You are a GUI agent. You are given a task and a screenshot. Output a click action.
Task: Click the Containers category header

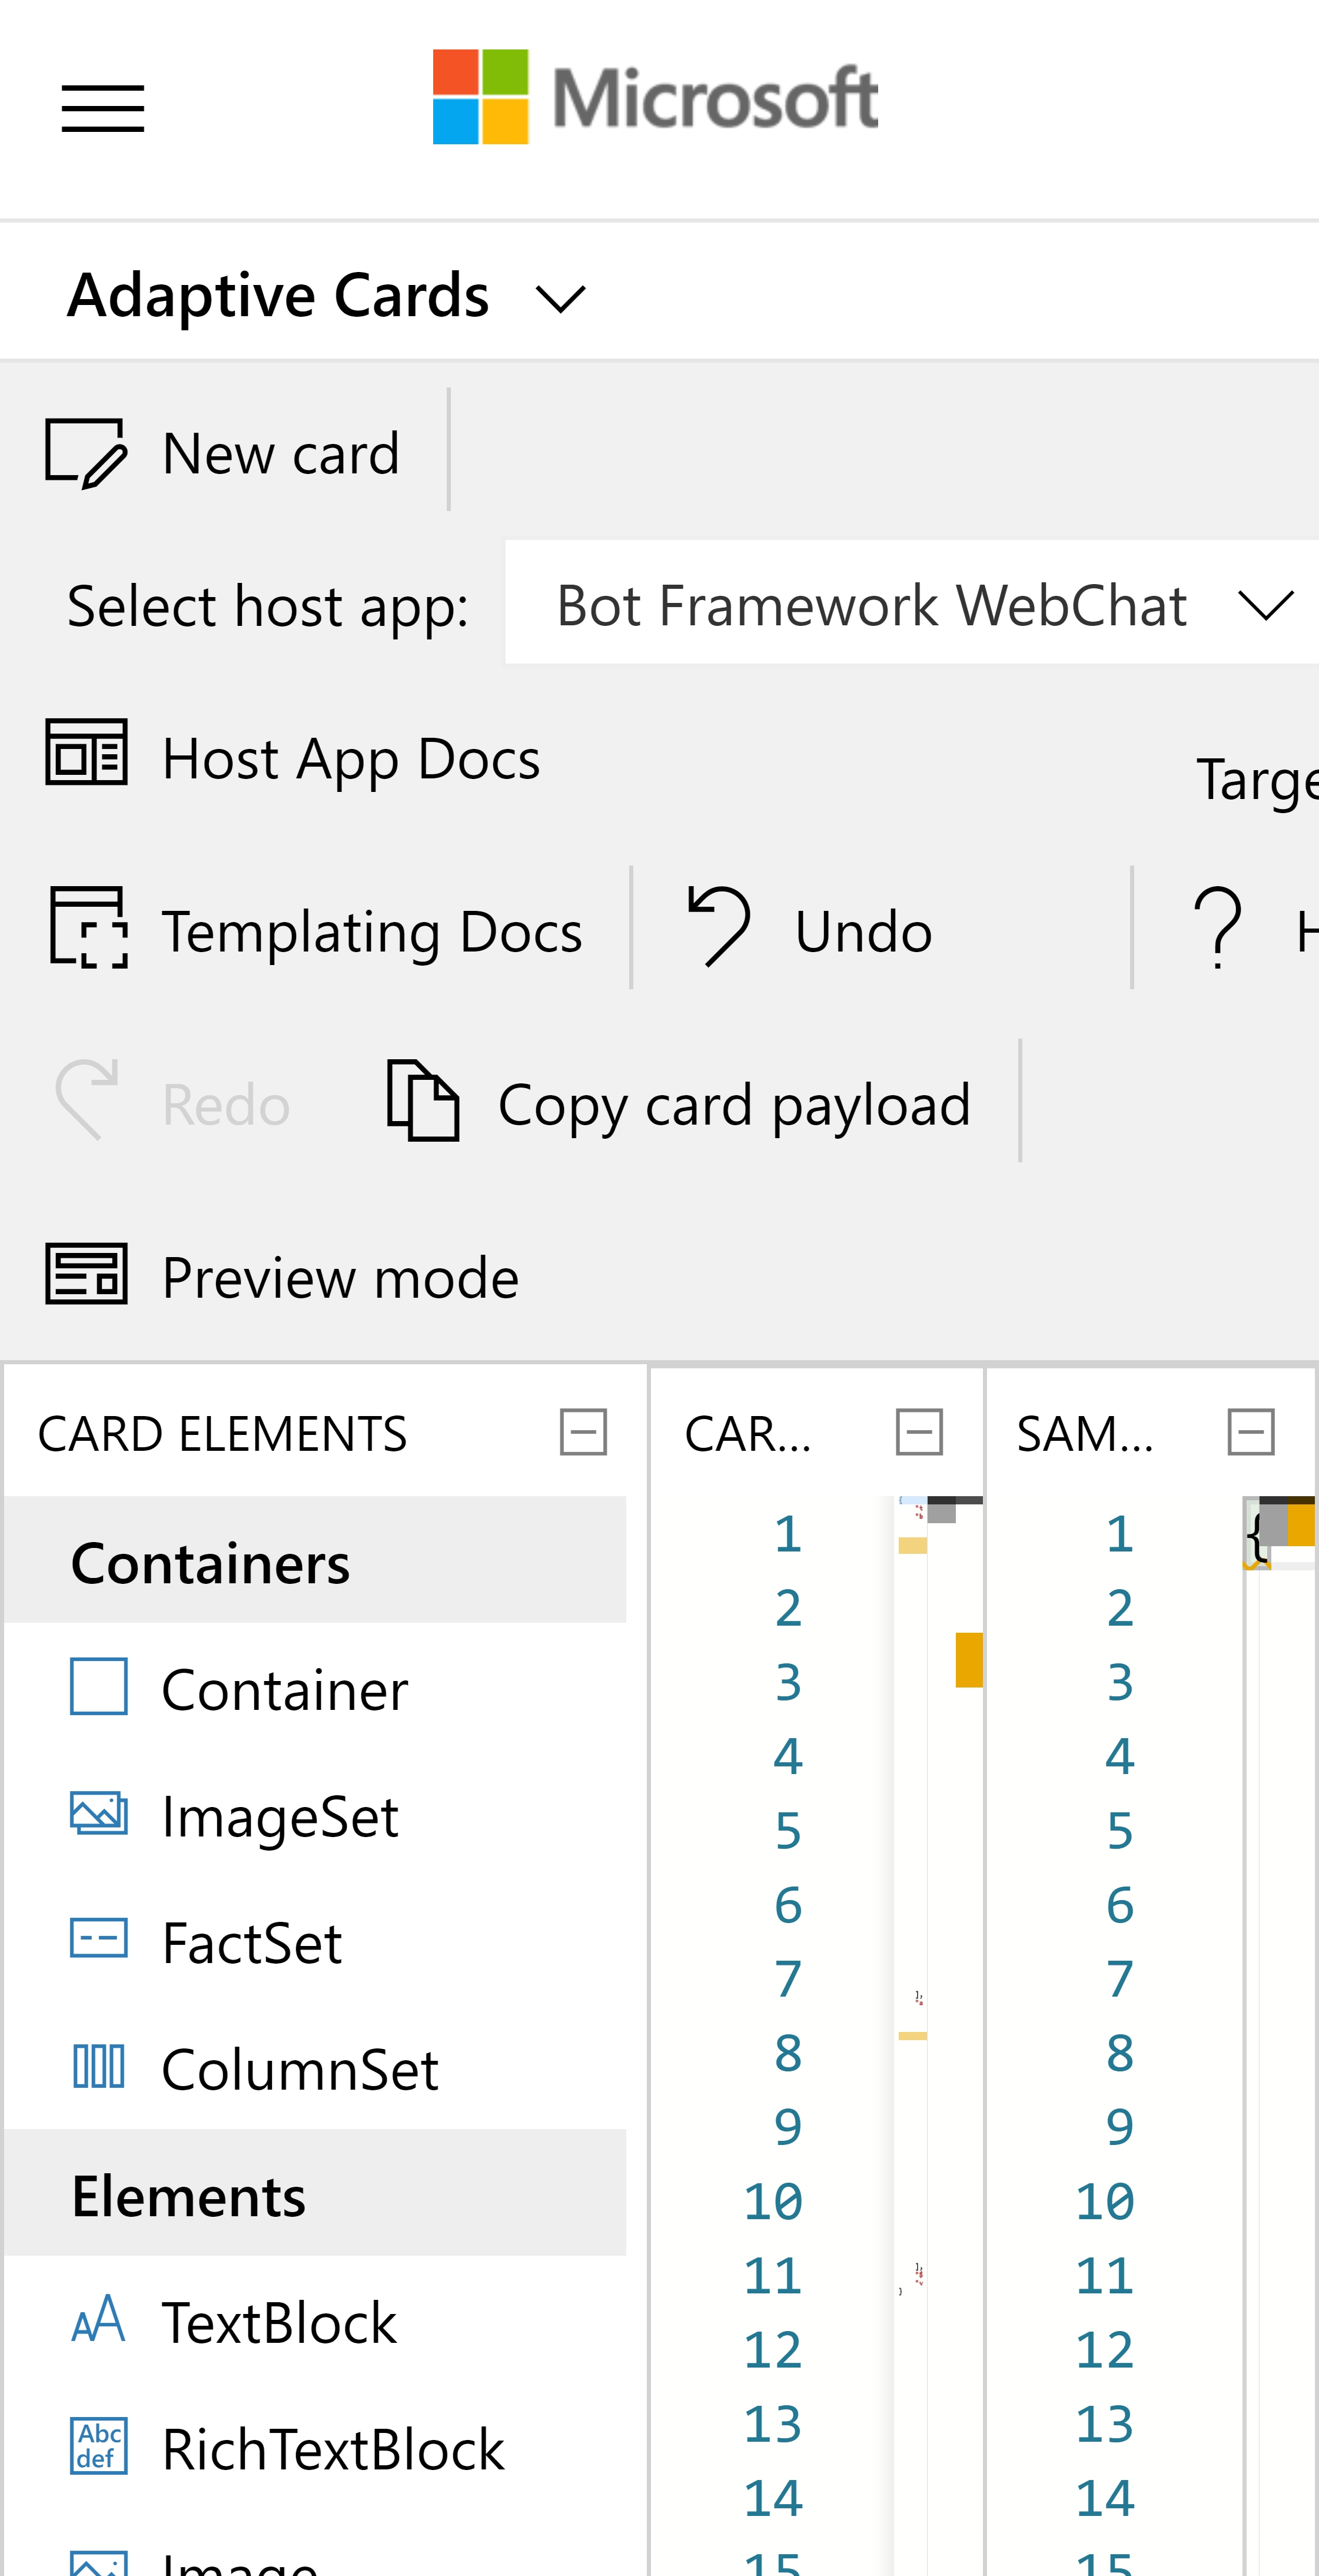[315, 1561]
